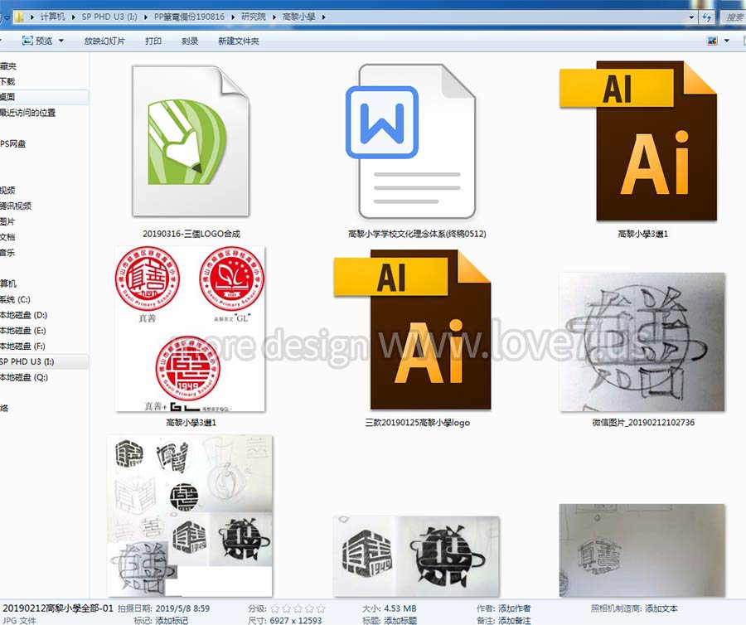
Task: Open 音乐 music library in the sidebar
Action: pyautogui.click(x=7, y=253)
